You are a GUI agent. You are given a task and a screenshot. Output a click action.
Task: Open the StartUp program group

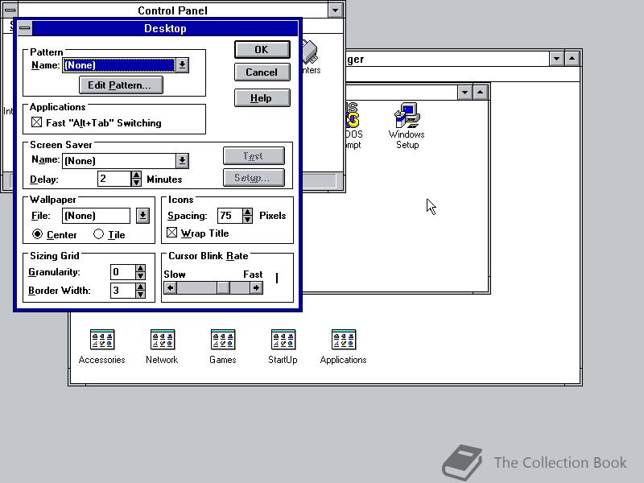[283, 339]
